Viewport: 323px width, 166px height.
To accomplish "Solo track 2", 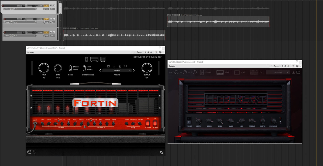I will [x=54, y=19].
